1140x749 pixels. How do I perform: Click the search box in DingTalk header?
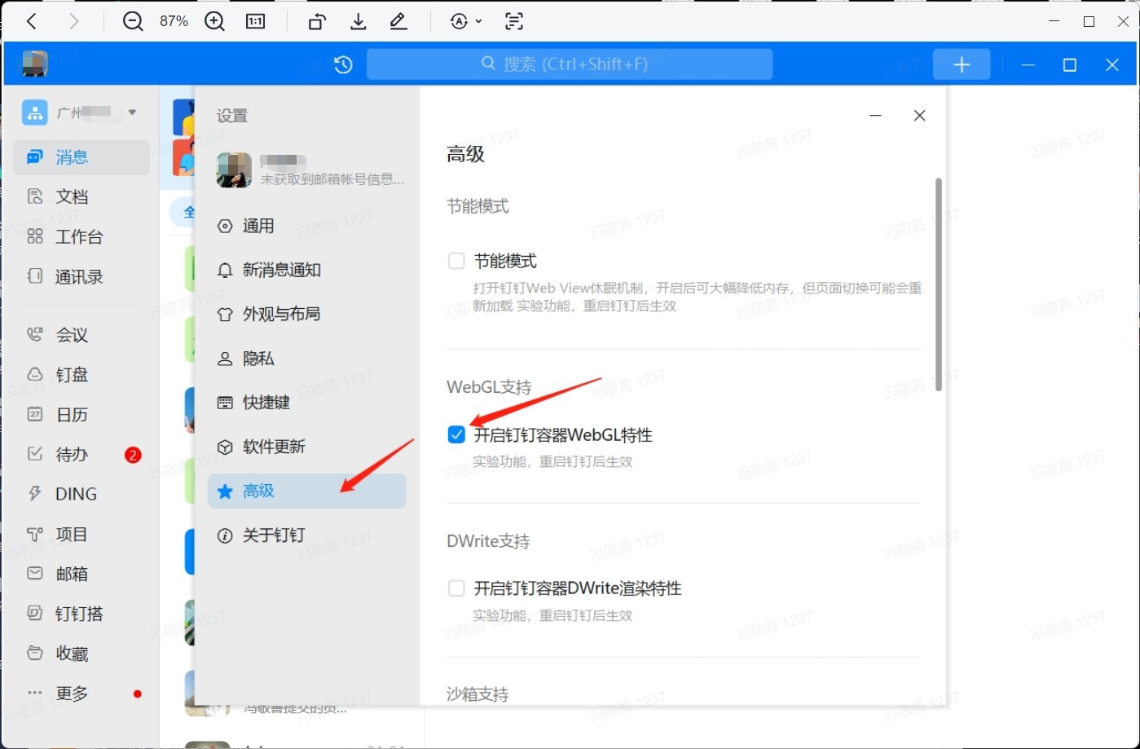point(570,64)
